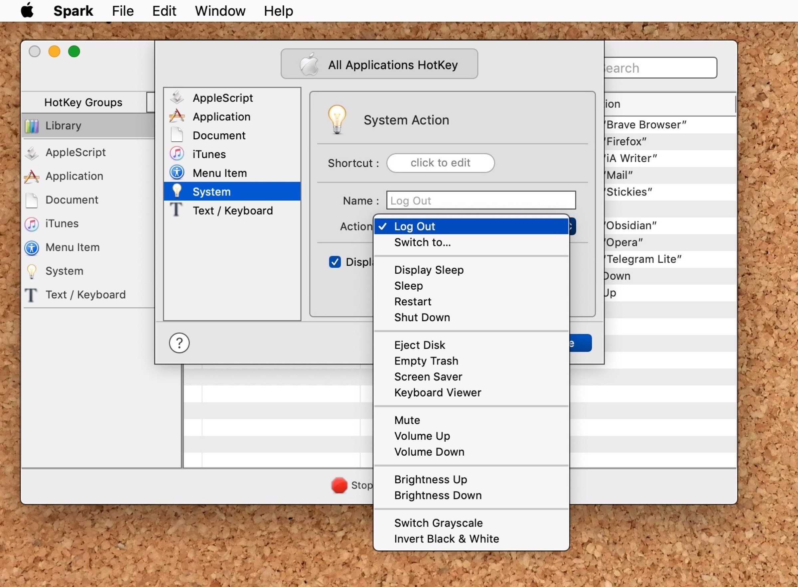Click the Menu Item accessibility icon in dialog
Image resolution: width=798 pixels, height=587 pixels.
177,173
